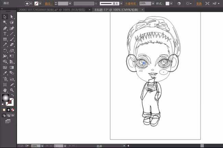Pick the Hand tool
Viewport: 223px width, 148px height.
5,90
